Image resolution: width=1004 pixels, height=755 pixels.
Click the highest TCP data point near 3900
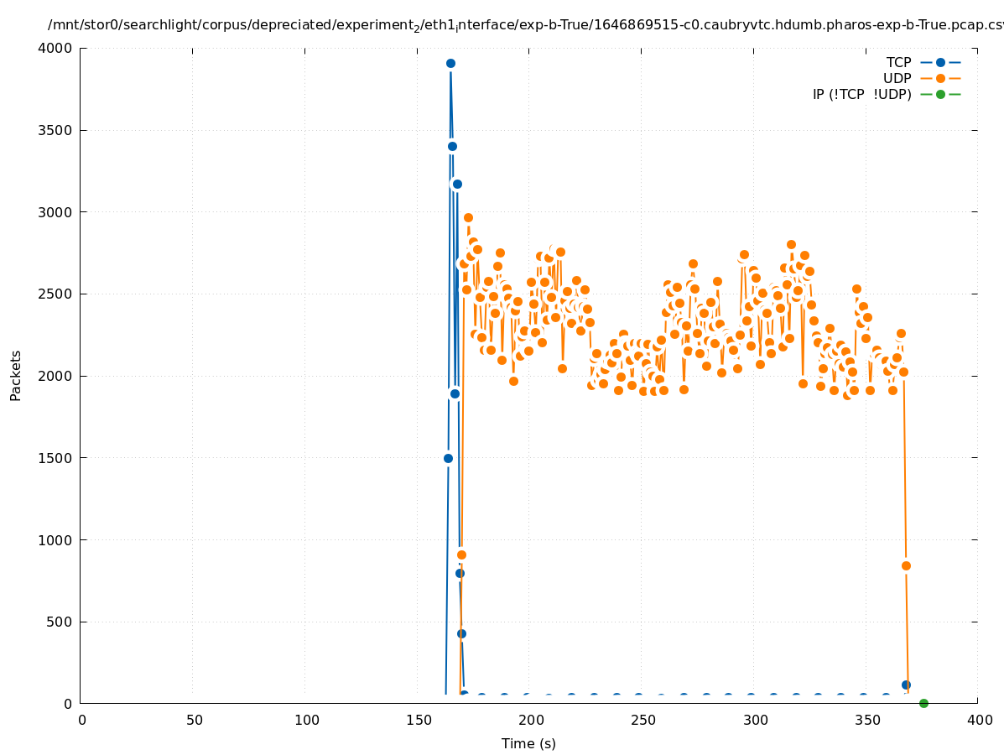tap(450, 63)
